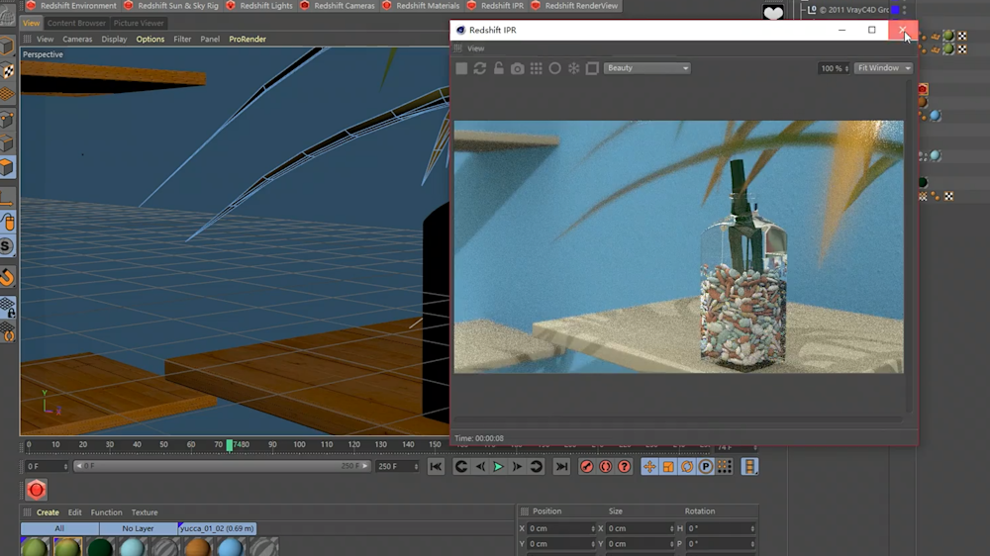Open the Beauty AOV dropdown
The height and width of the screenshot is (556, 990).
click(x=647, y=68)
